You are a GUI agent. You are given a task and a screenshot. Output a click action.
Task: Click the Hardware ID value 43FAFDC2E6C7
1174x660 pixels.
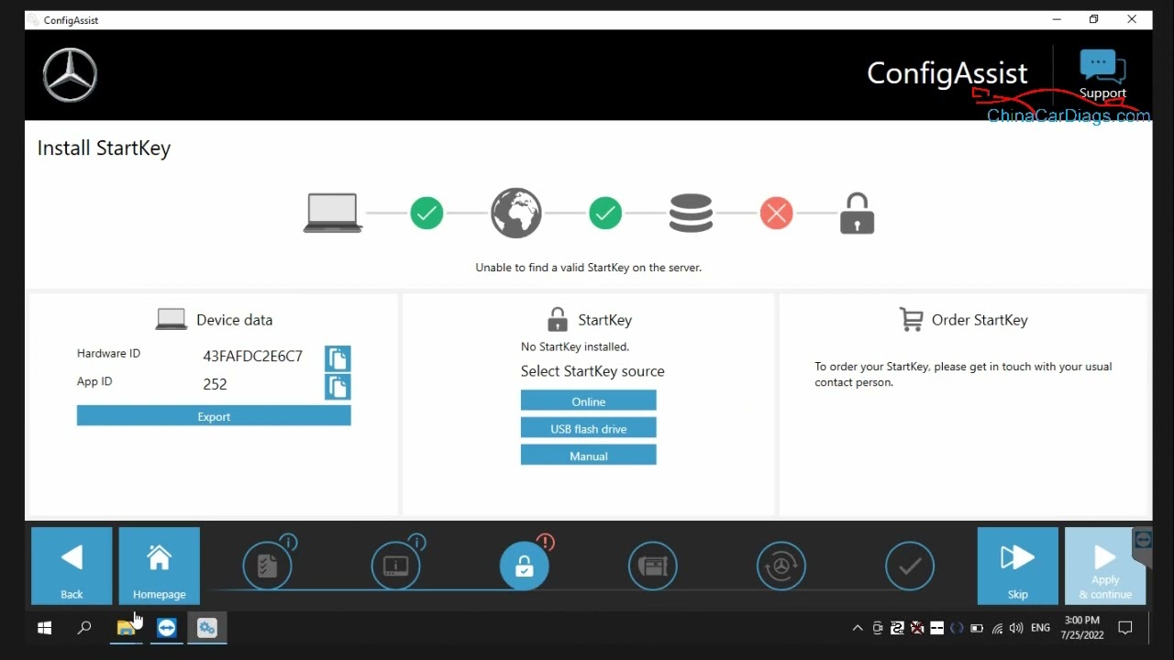253,357
